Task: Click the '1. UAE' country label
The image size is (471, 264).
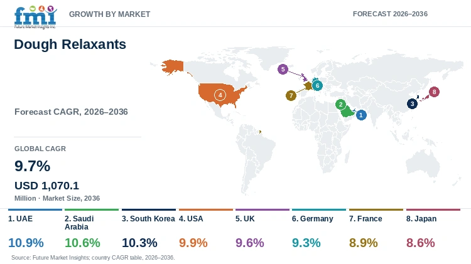Action: pyautogui.click(x=21, y=219)
